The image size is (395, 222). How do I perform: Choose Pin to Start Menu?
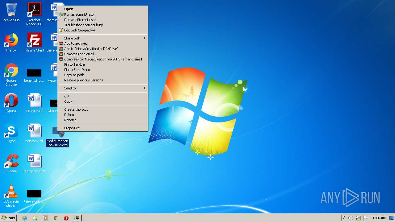pyautogui.click(x=103, y=70)
